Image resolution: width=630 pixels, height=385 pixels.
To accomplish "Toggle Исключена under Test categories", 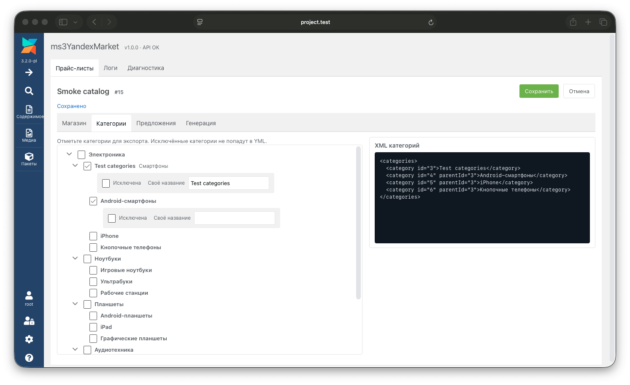I will click(x=106, y=183).
